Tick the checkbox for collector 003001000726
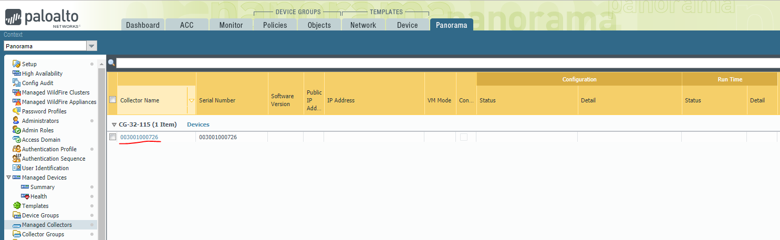The image size is (780, 240). pos(112,137)
